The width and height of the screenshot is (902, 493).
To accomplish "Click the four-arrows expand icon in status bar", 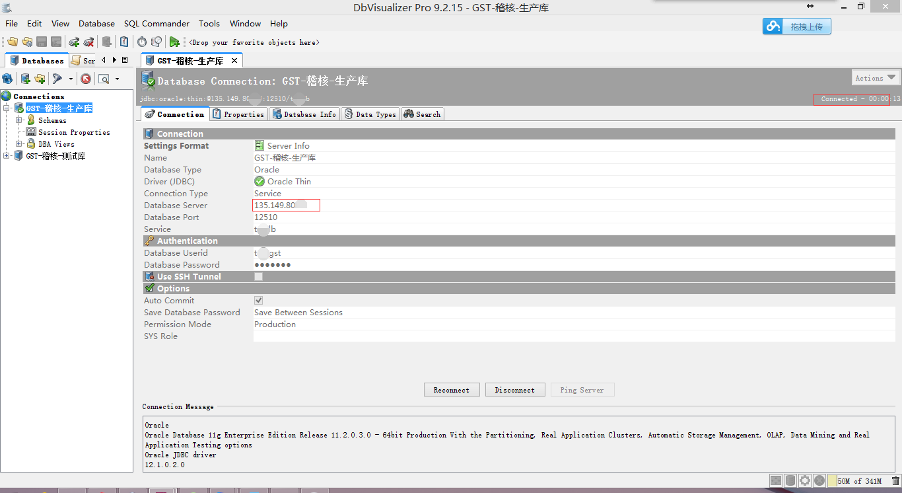I will 776,481.
